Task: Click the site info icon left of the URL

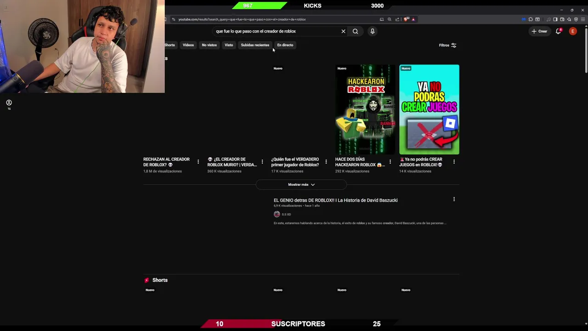Action: coord(173,19)
